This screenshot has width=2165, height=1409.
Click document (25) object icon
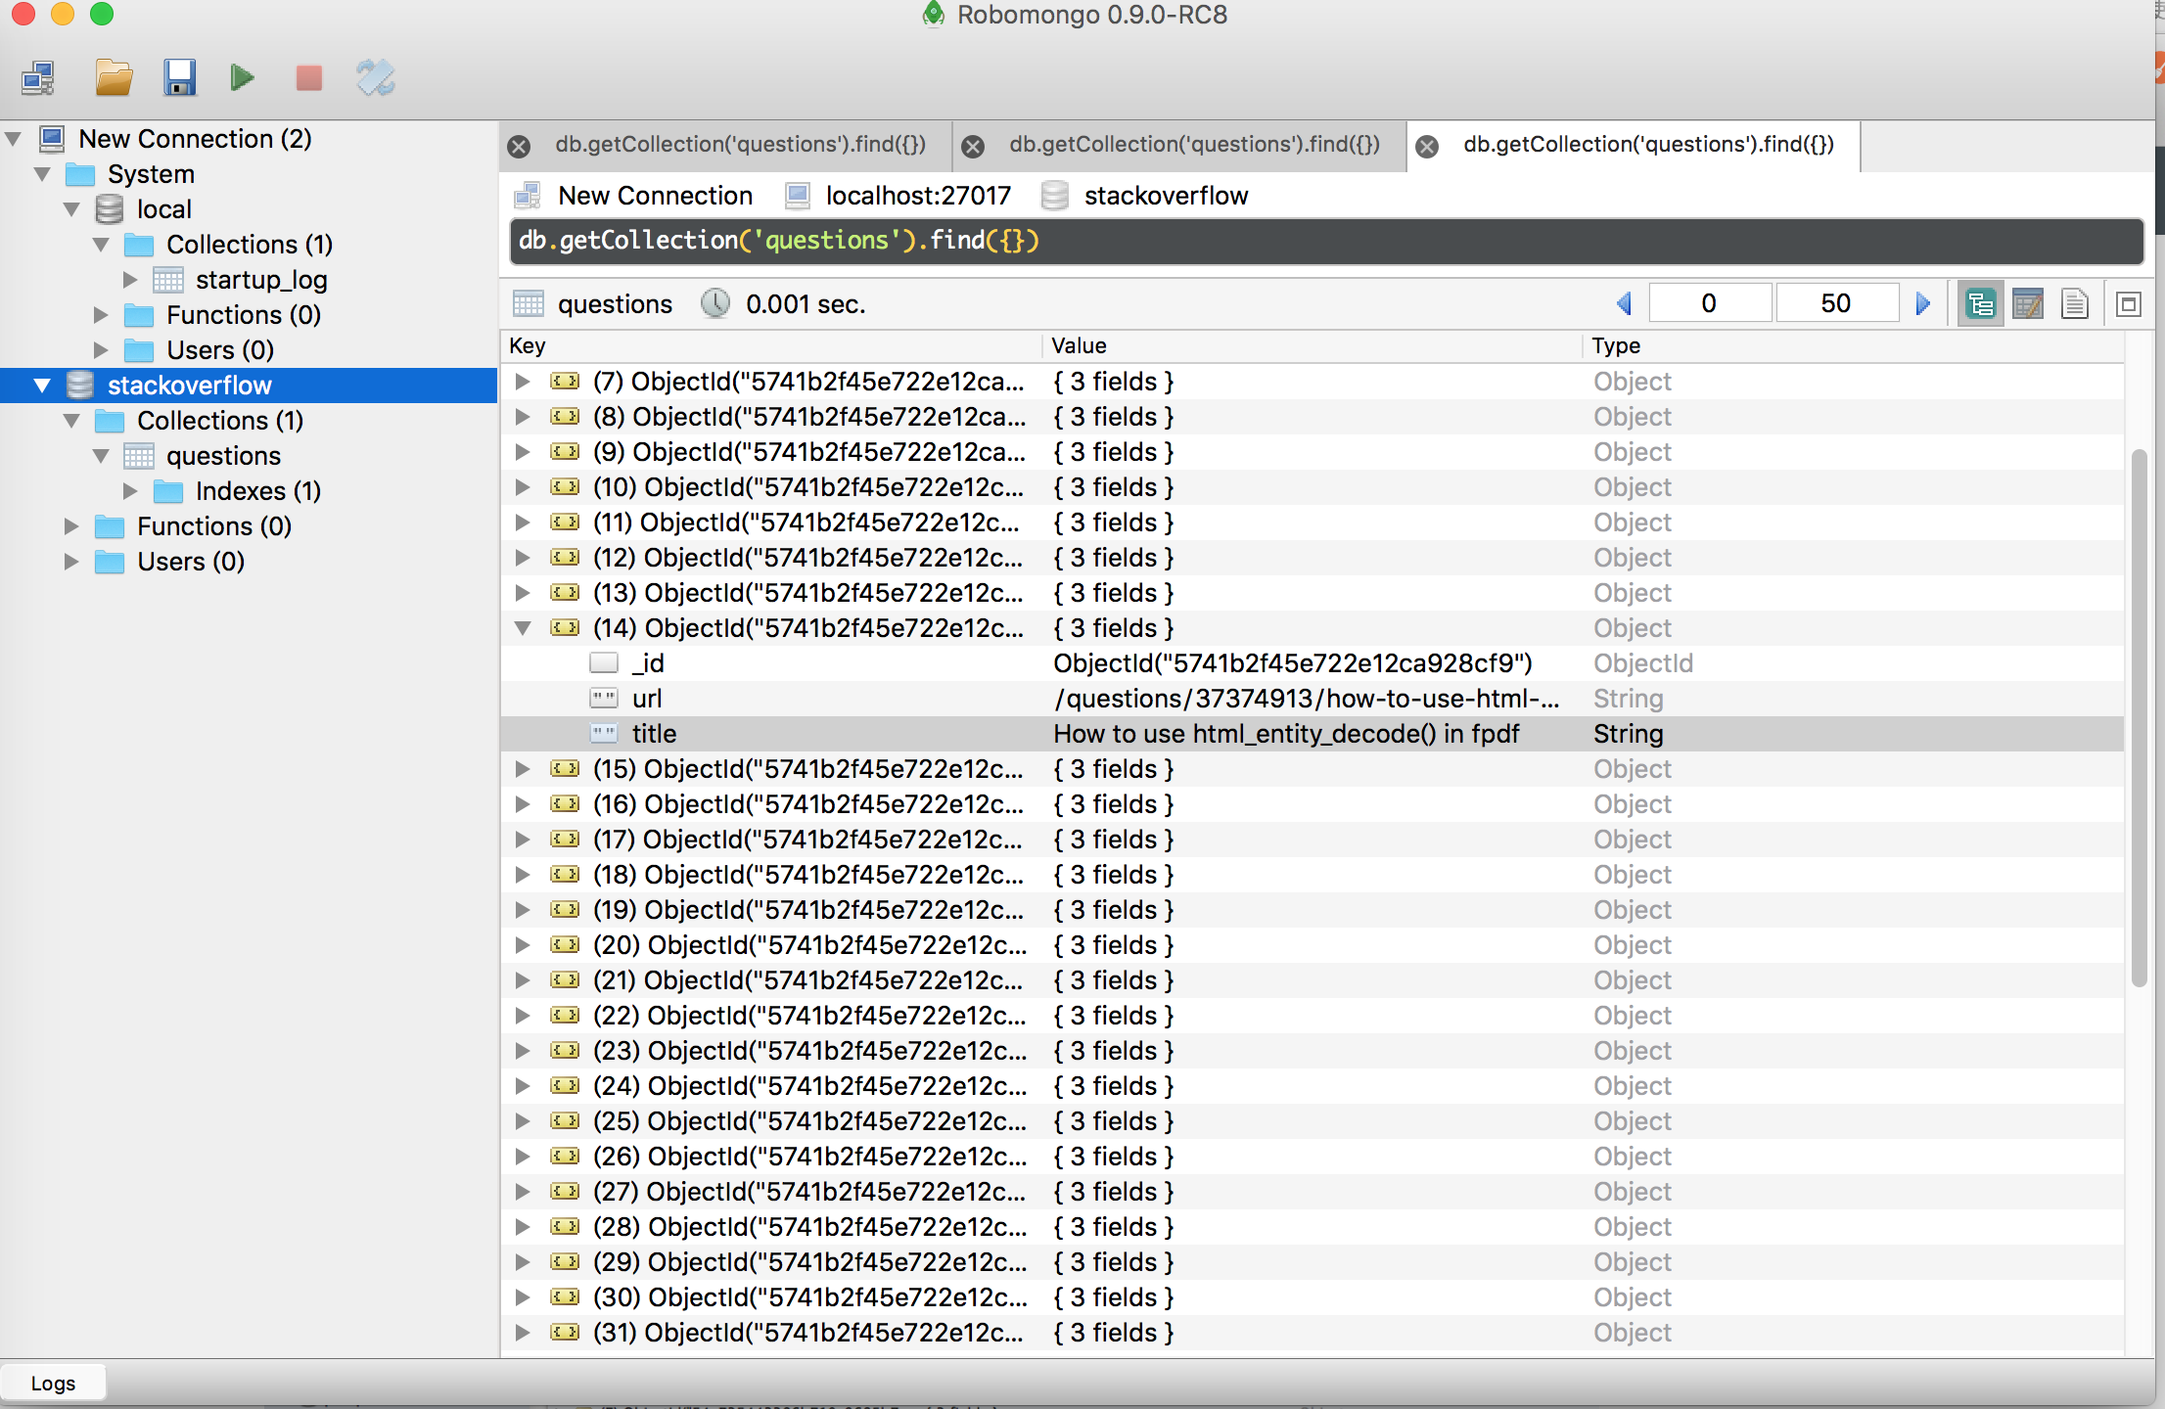tap(565, 1121)
